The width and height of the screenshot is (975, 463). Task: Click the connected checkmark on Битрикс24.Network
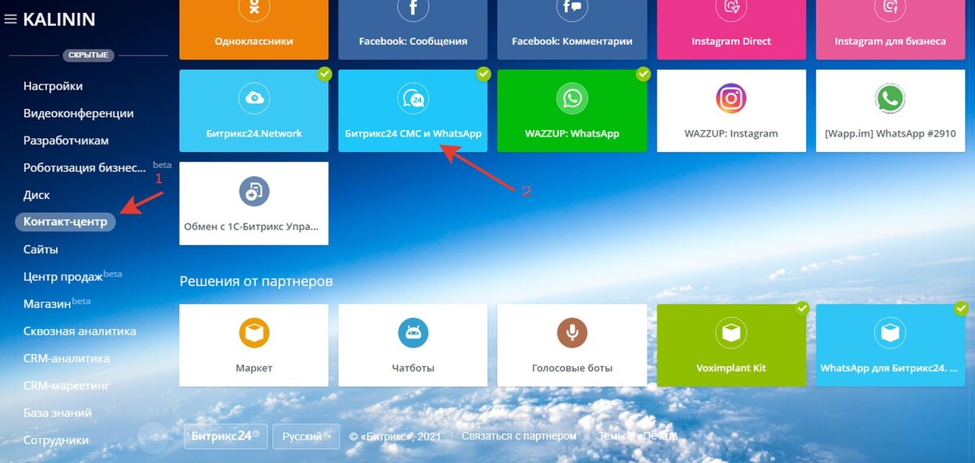click(x=325, y=74)
